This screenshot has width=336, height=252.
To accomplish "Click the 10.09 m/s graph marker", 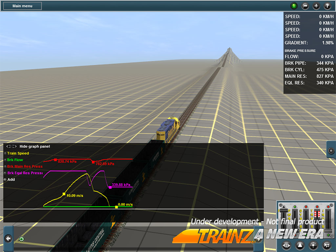I will [64, 194].
